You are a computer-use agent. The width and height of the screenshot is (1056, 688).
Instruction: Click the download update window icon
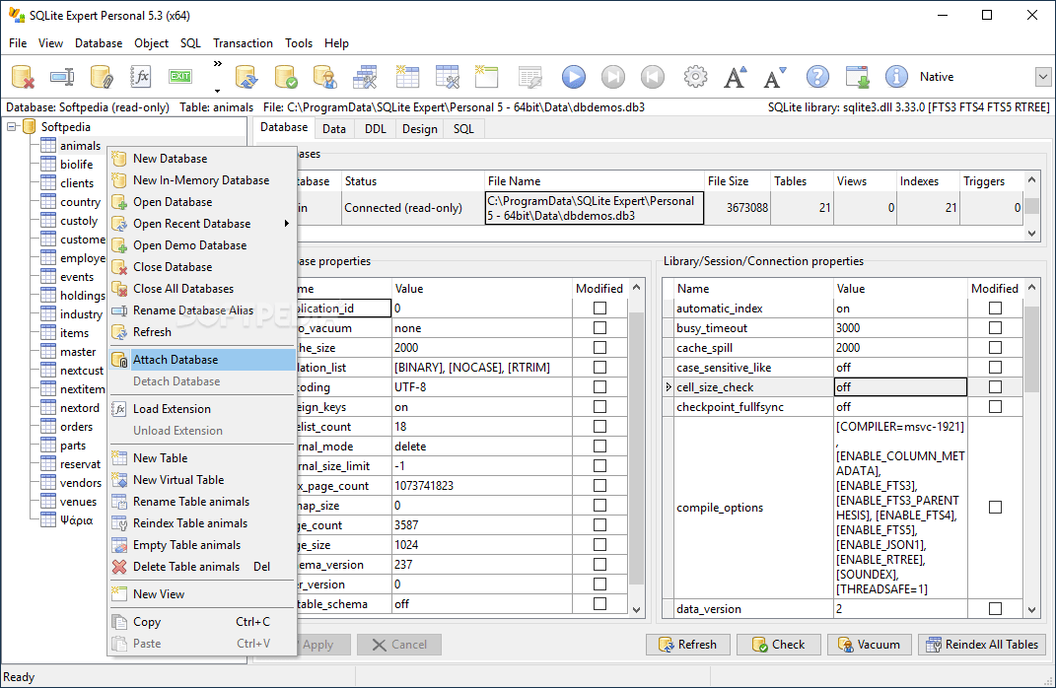coord(858,77)
